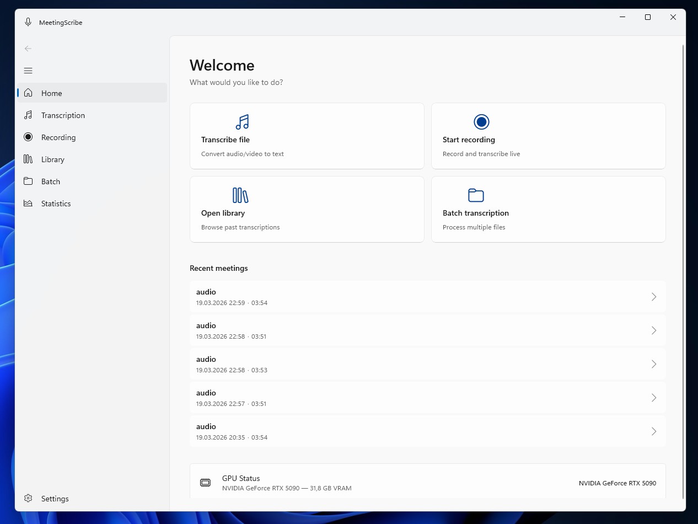Viewport: 698px width, 524px height.
Task: Select the Transcription icon in the sidebar
Action: tap(28, 115)
